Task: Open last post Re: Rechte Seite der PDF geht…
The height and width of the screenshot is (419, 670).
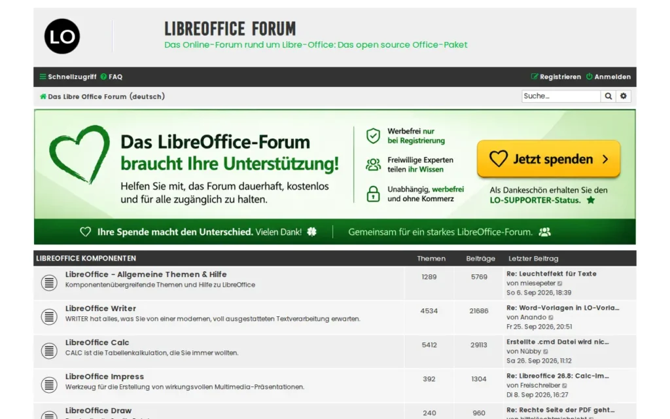Action: tap(561, 410)
